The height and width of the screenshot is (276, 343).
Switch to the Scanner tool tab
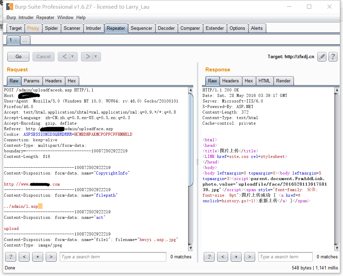pyautogui.click(x=72, y=28)
